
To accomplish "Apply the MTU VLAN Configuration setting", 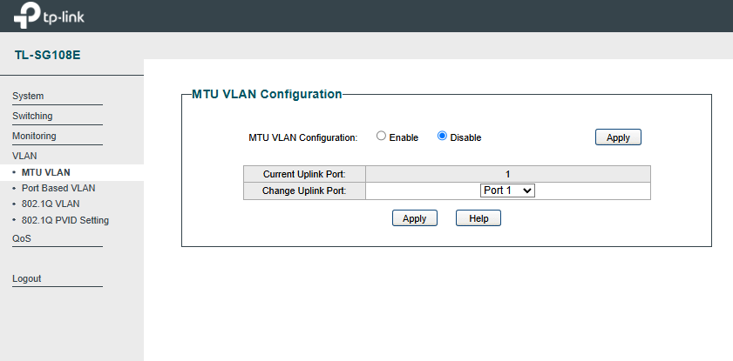I will 618,137.
